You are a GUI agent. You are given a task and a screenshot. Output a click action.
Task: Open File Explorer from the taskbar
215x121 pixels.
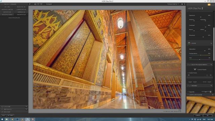(x=7, y=119)
